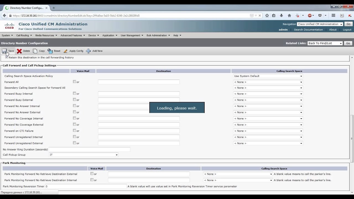
Task: Check Voice Mail for Forward No Coverage External
Action: click(74, 124)
